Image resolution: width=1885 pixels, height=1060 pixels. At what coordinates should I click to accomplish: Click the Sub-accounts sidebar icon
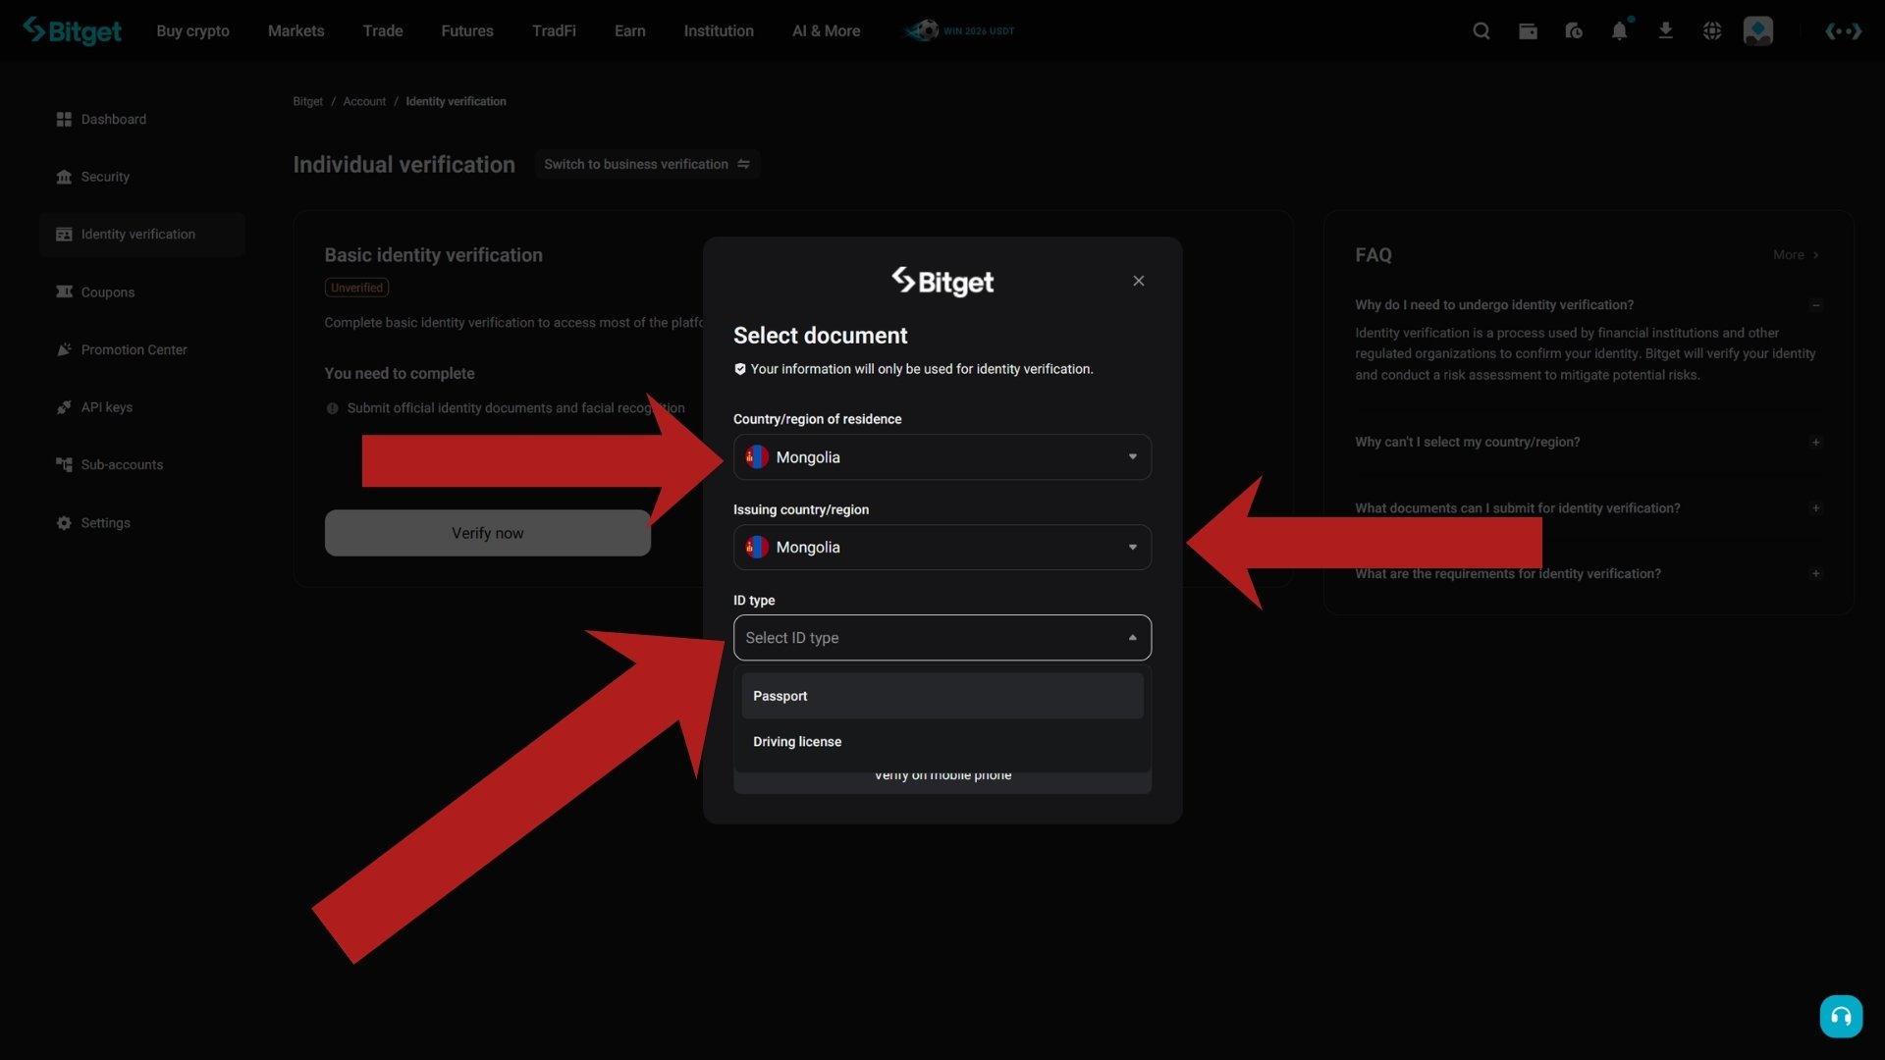pos(64,465)
